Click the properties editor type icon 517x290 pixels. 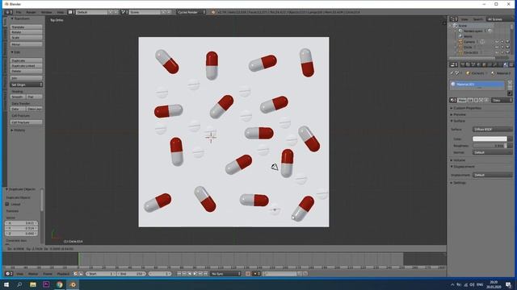[x=453, y=64]
